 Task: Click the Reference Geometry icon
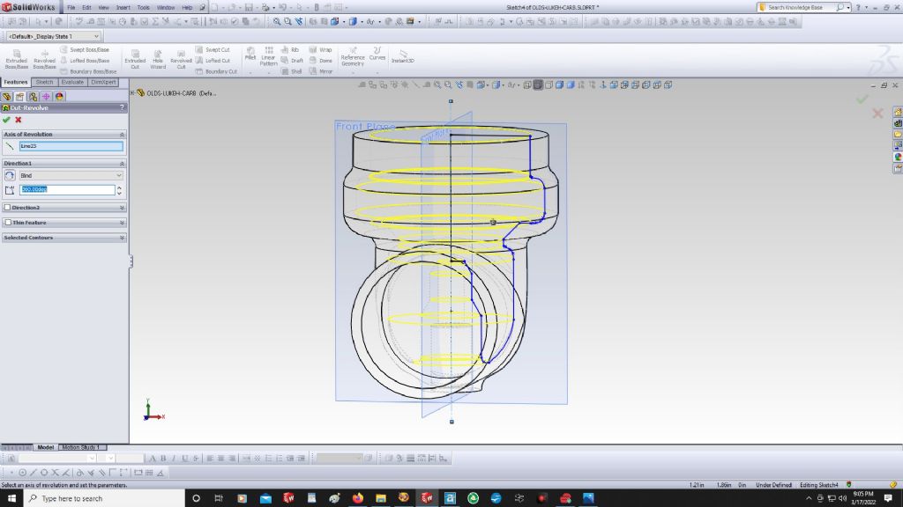[353, 56]
